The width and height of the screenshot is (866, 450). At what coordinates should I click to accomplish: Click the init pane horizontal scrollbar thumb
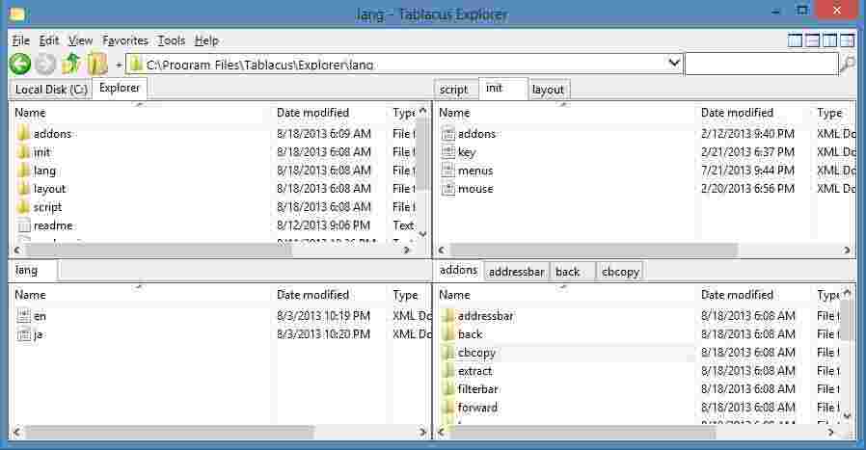(593, 251)
